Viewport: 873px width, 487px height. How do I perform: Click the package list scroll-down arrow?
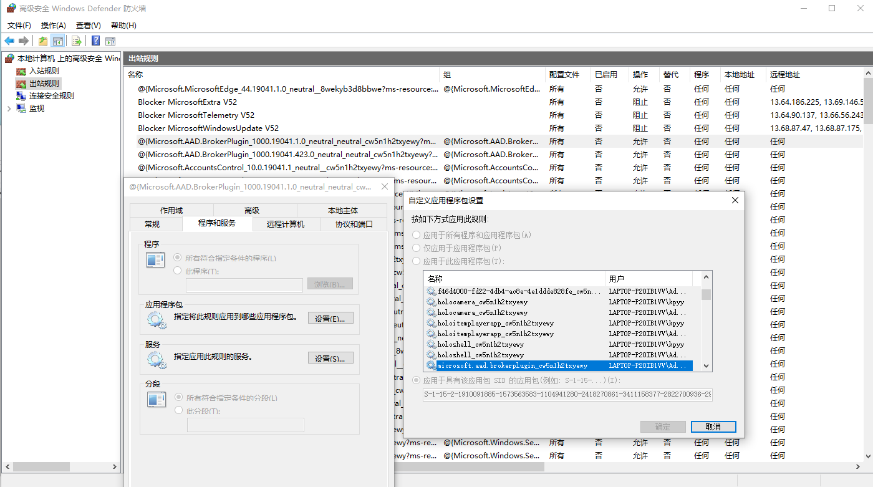tap(706, 366)
